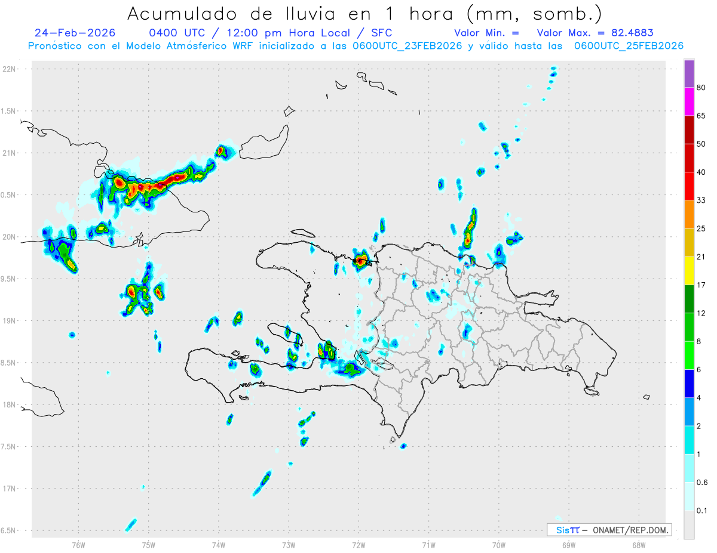The image size is (717, 553).
Task: Click the colorbar label '80'
Action: (701, 88)
